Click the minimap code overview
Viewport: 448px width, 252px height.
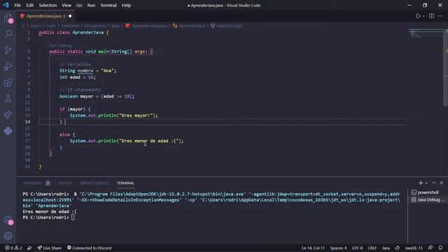click(426, 34)
